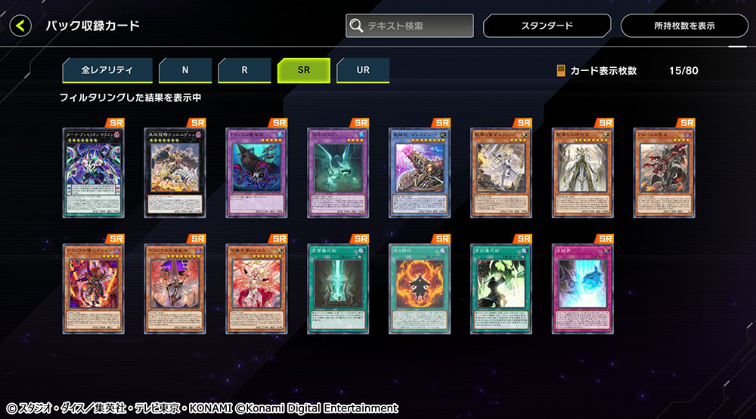
Task: Open the green spell card with white swordsman
Action: click(501, 289)
